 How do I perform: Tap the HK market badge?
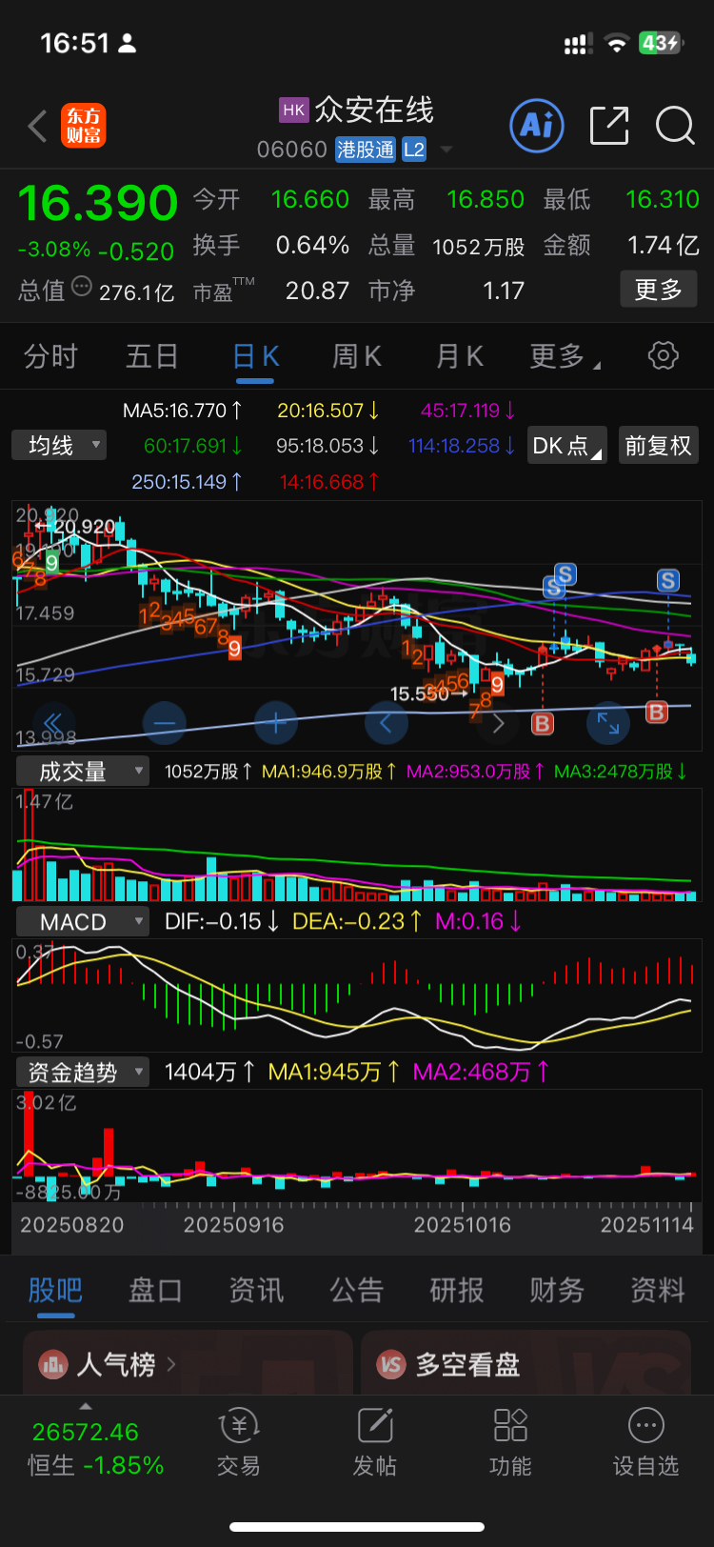pos(294,110)
